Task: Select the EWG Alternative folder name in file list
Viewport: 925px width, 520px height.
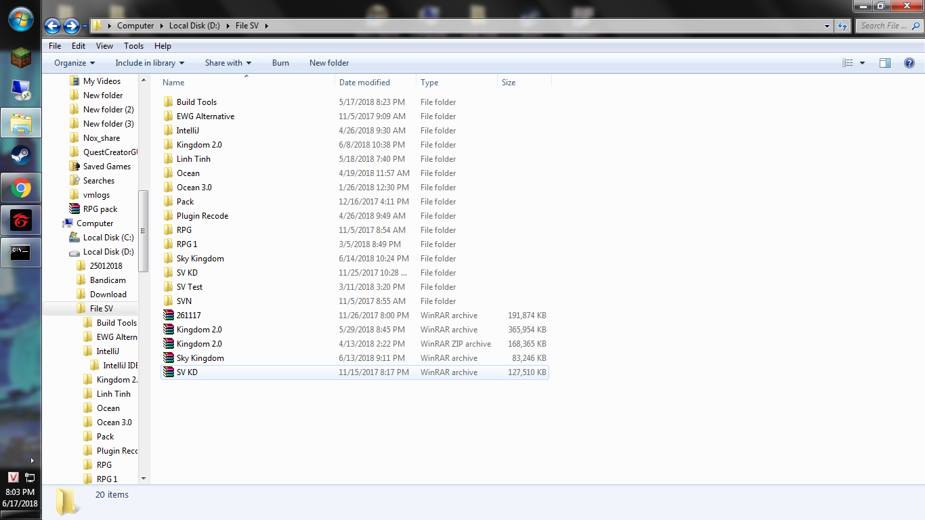Action: [x=205, y=116]
